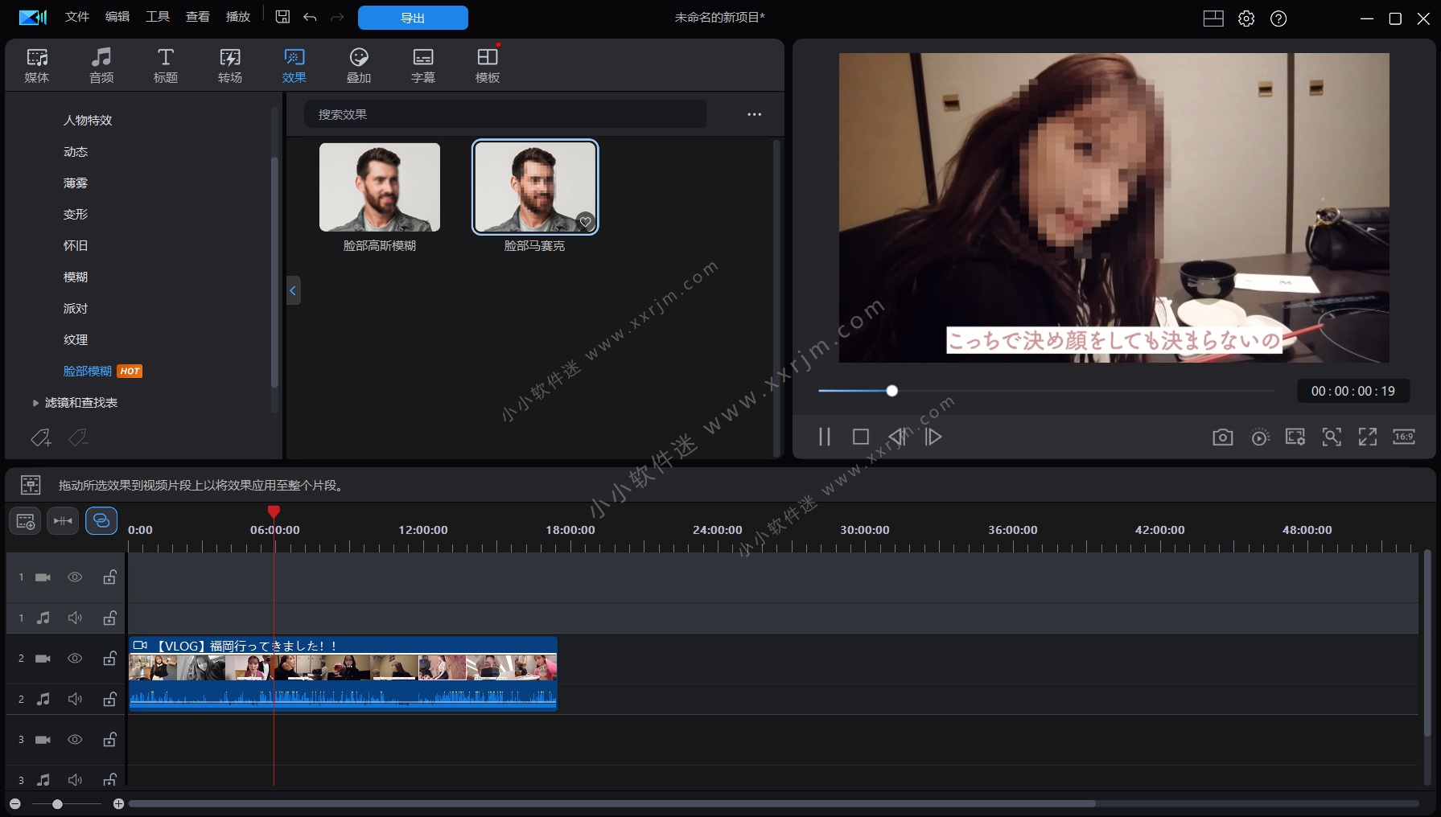Open the 播放 menu
1441x817 pixels.
(237, 16)
